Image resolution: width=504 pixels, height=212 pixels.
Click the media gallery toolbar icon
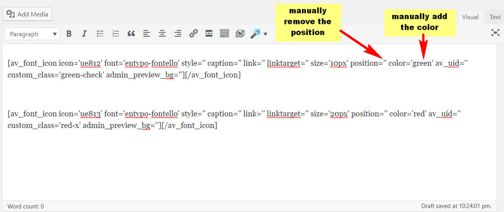pos(240,34)
